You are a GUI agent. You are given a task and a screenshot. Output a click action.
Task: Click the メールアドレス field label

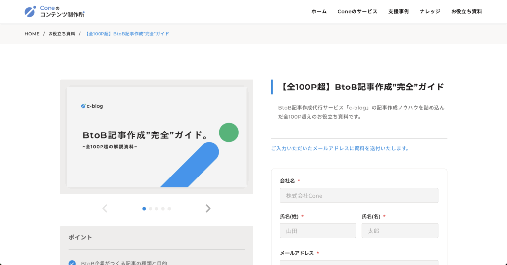pyautogui.click(x=297, y=253)
